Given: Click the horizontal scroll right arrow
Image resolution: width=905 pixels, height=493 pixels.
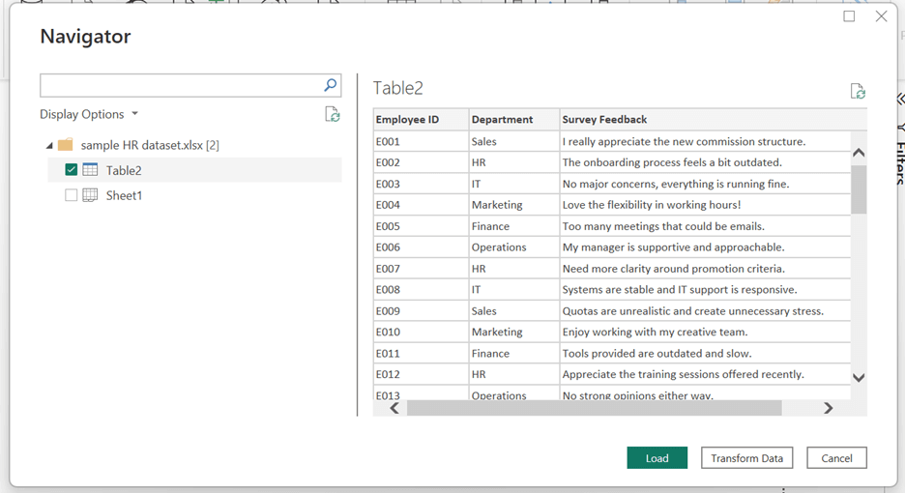Looking at the screenshot, I should [x=829, y=408].
